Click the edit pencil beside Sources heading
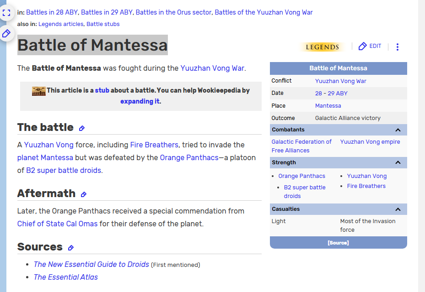The image size is (425, 292). click(71, 248)
